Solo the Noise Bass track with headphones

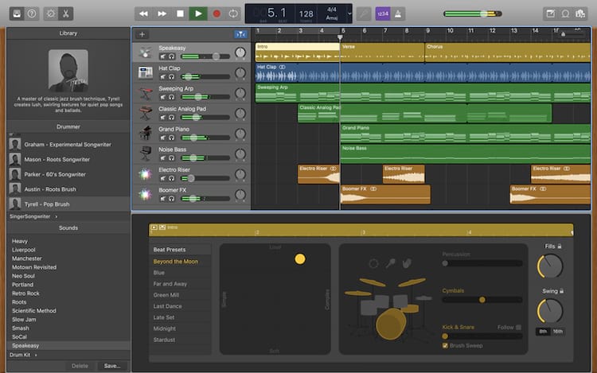(x=171, y=157)
